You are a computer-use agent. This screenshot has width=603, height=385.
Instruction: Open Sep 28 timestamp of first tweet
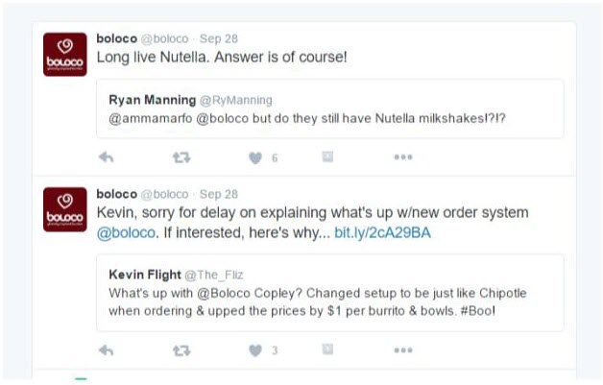click(218, 38)
